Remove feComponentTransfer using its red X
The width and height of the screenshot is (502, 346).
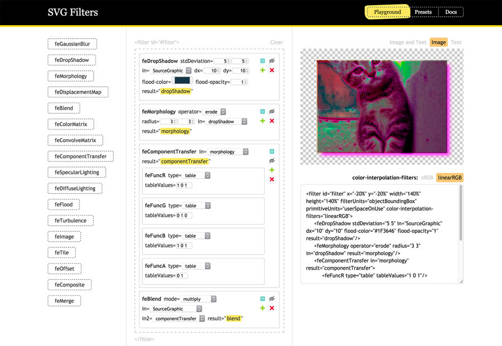(272, 179)
